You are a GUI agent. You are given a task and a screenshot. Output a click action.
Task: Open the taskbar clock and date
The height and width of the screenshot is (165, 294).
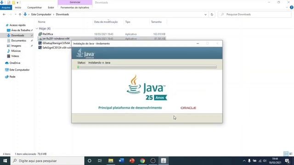point(275,161)
